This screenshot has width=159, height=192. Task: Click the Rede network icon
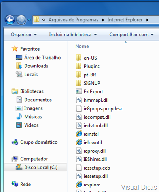point(15,184)
